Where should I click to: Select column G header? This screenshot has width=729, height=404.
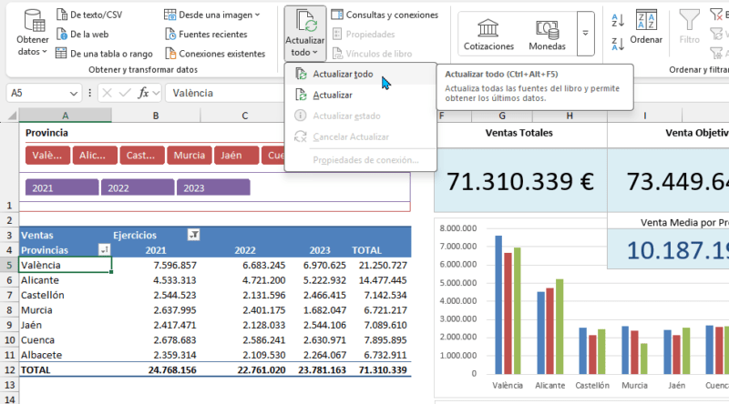(502, 116)
